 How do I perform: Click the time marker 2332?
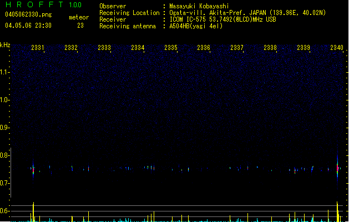(x=71, y=48)
